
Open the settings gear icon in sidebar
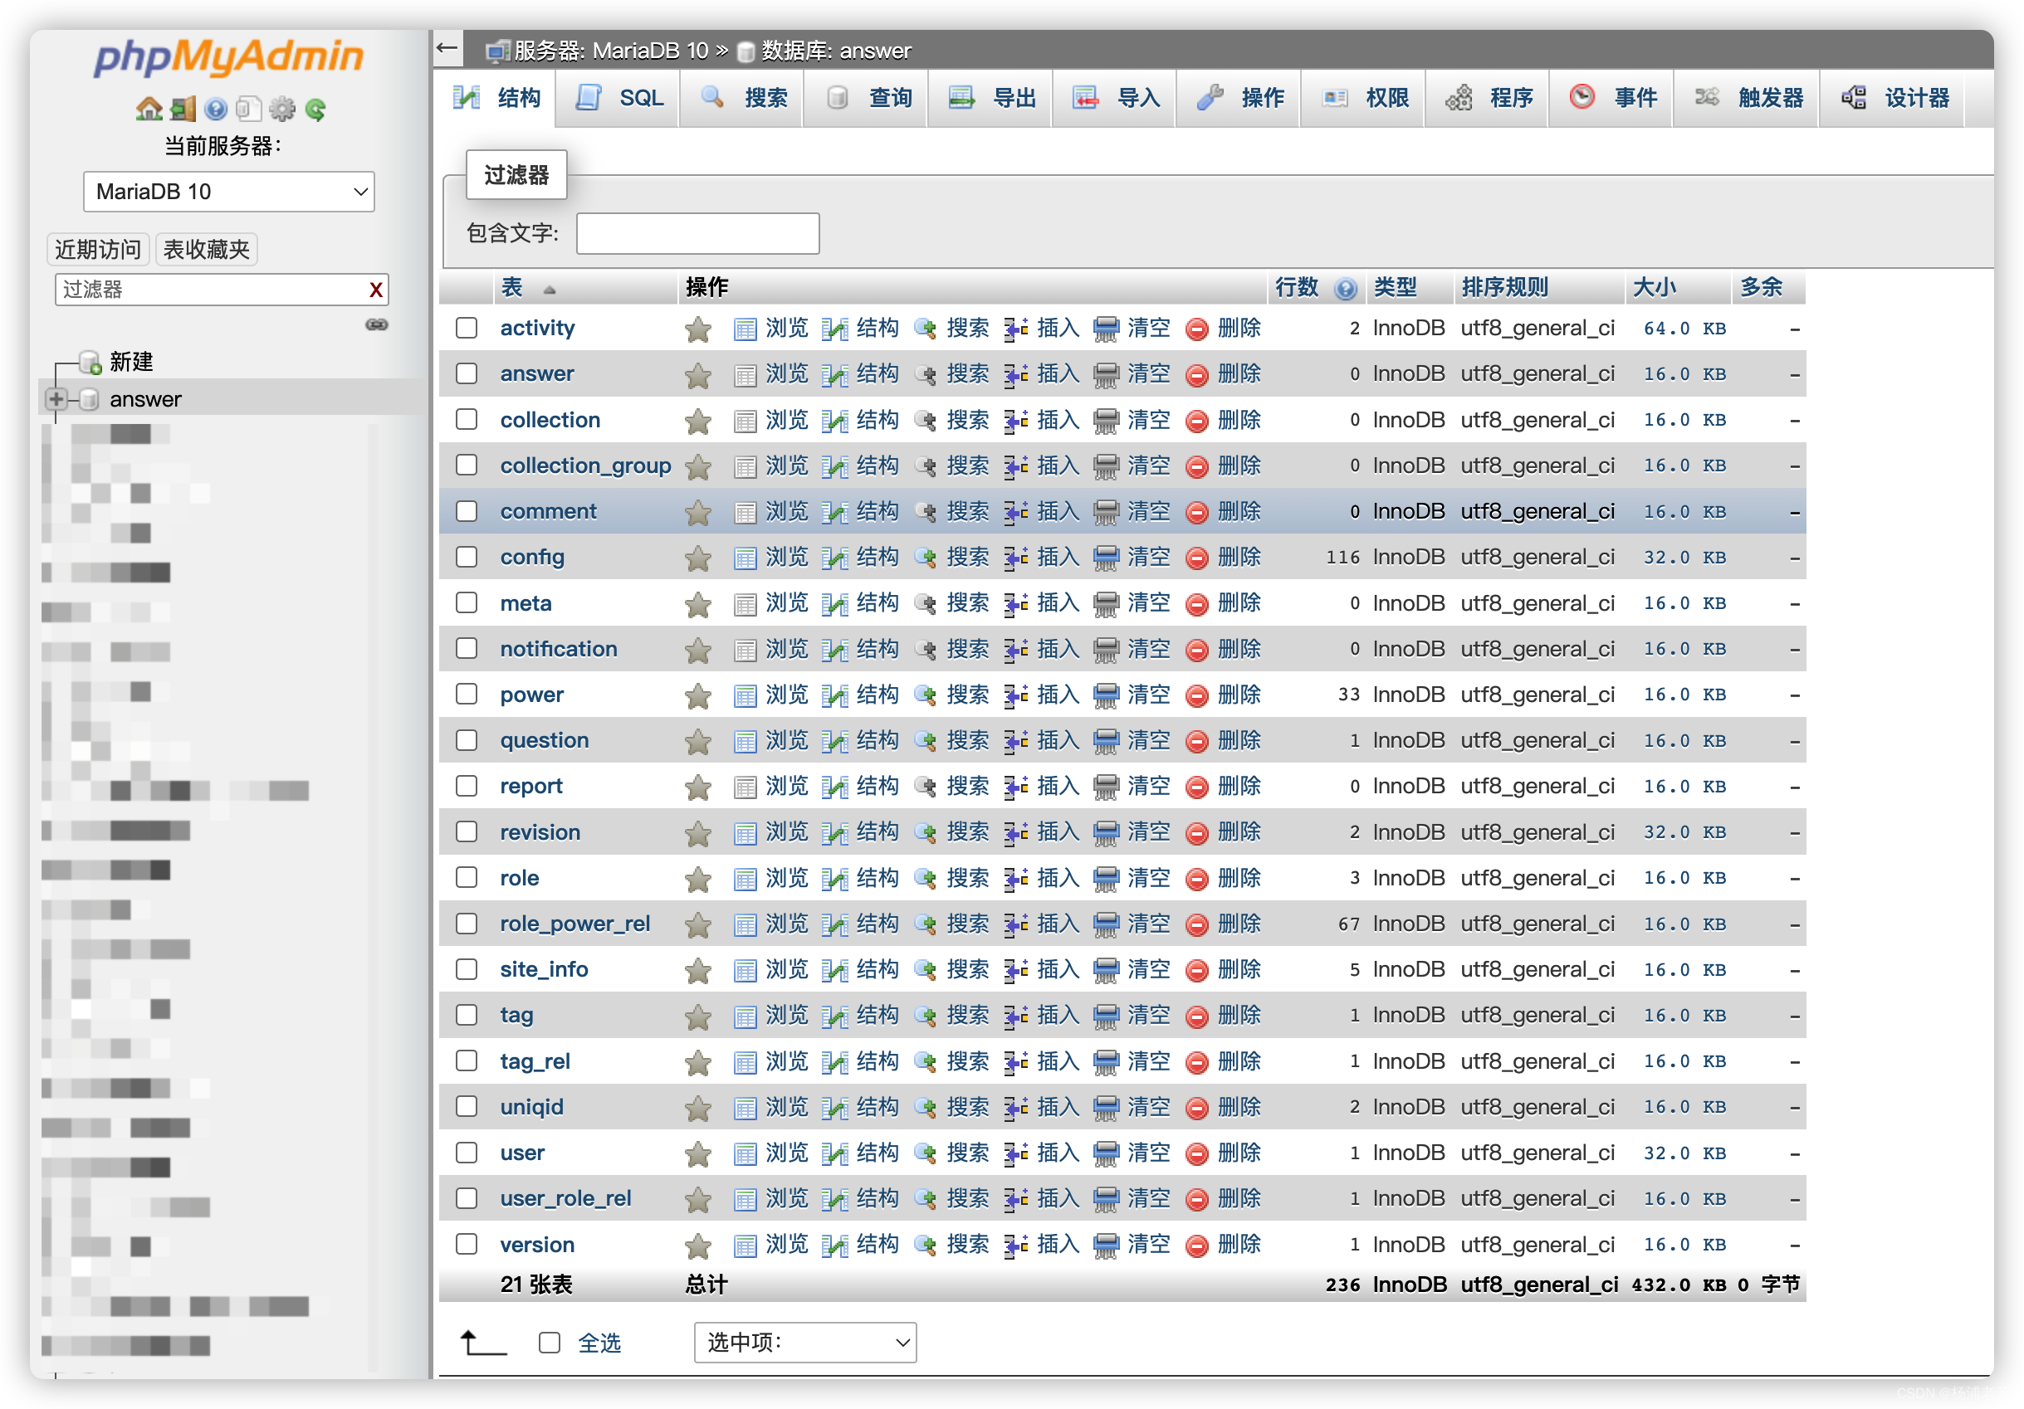282,110
